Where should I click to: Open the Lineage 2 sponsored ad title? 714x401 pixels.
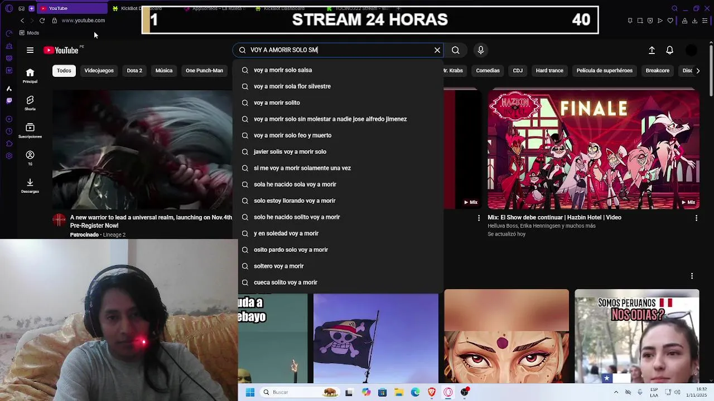(151, 221)
